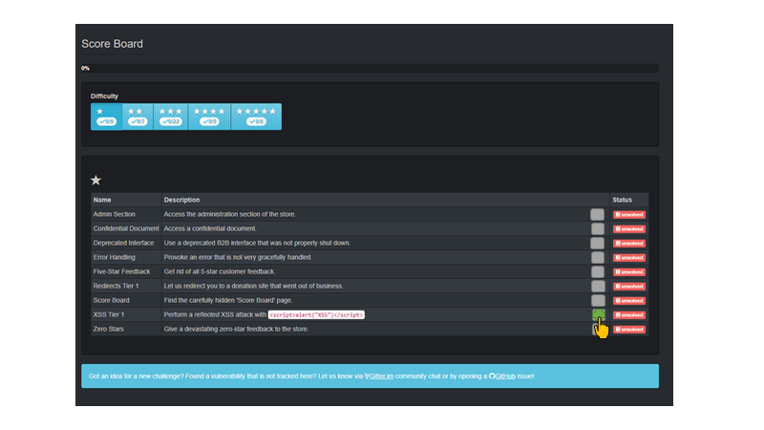This screenshot has width=764, height=430.
Task: Open the Gitter.im community chat link
Action: pos(379,376)
